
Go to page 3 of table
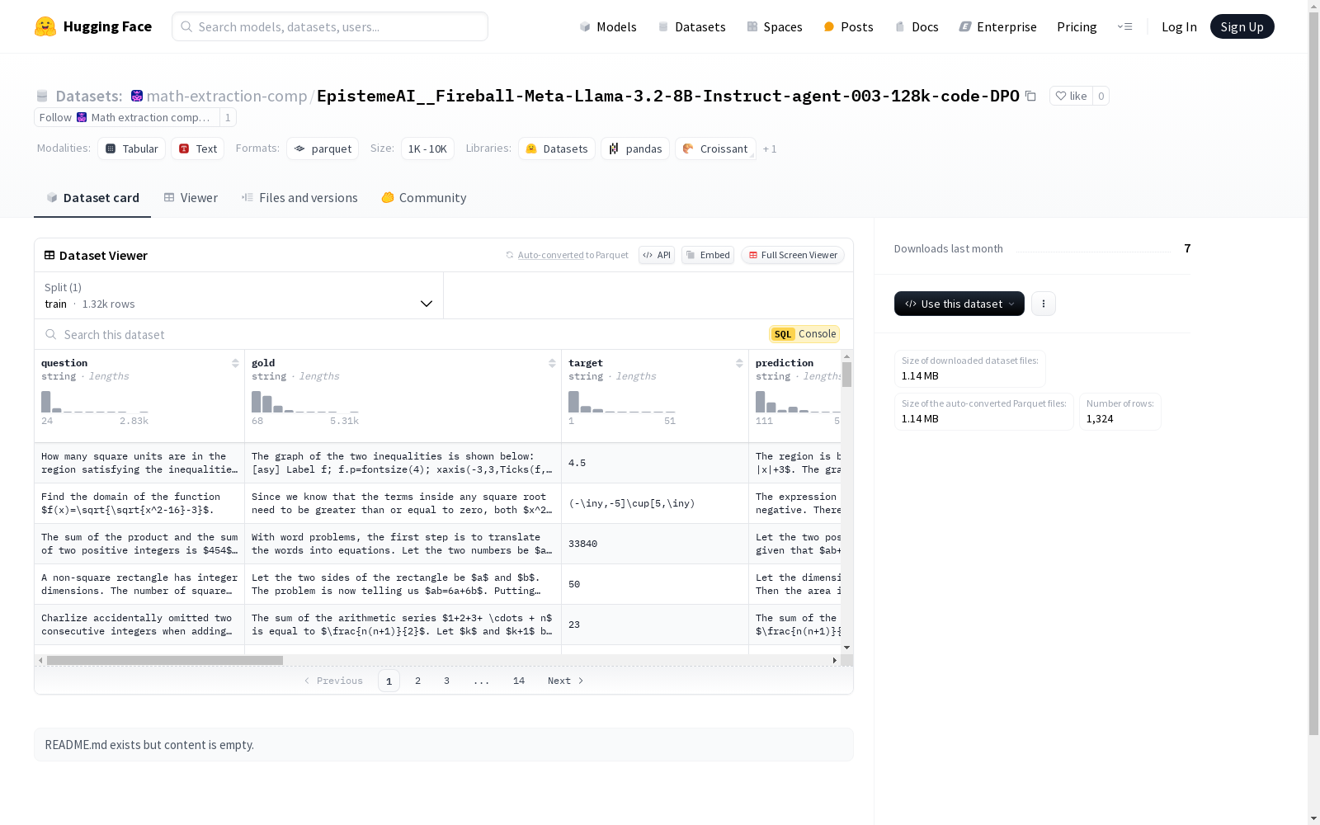tap(447, 681)
